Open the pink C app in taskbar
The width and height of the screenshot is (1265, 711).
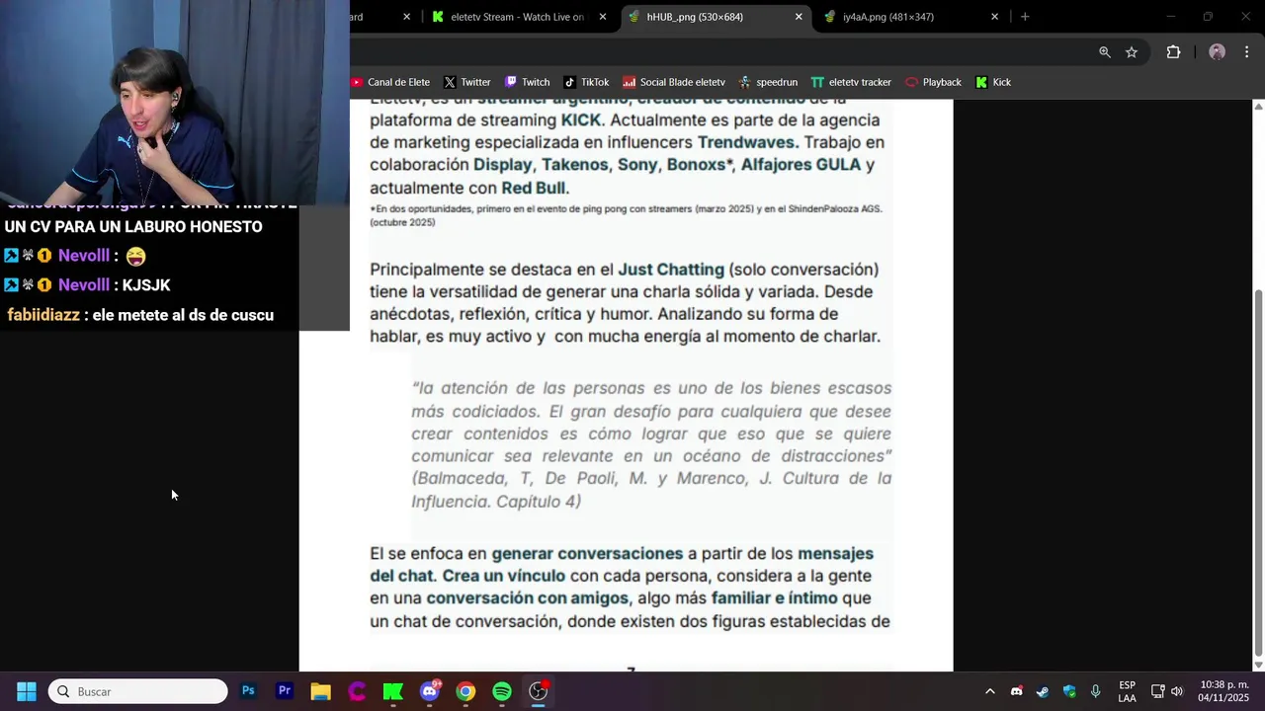[357, 691]
